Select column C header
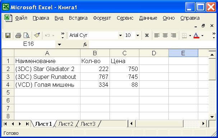 coord(124,53)
